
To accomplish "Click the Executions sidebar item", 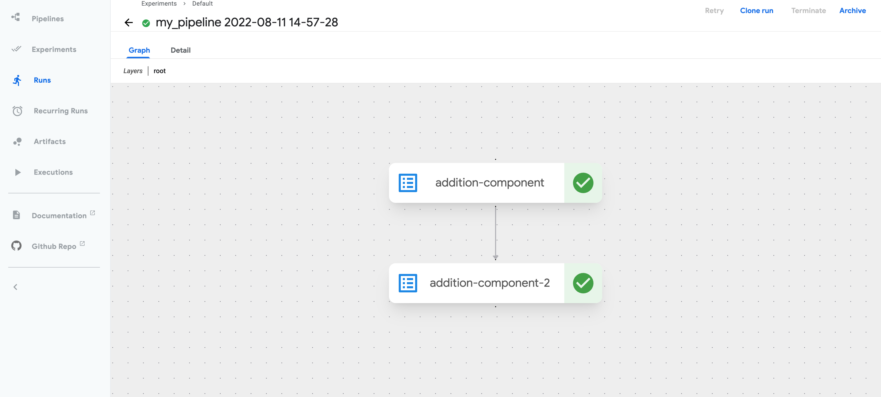I will (x=53, y=172).
